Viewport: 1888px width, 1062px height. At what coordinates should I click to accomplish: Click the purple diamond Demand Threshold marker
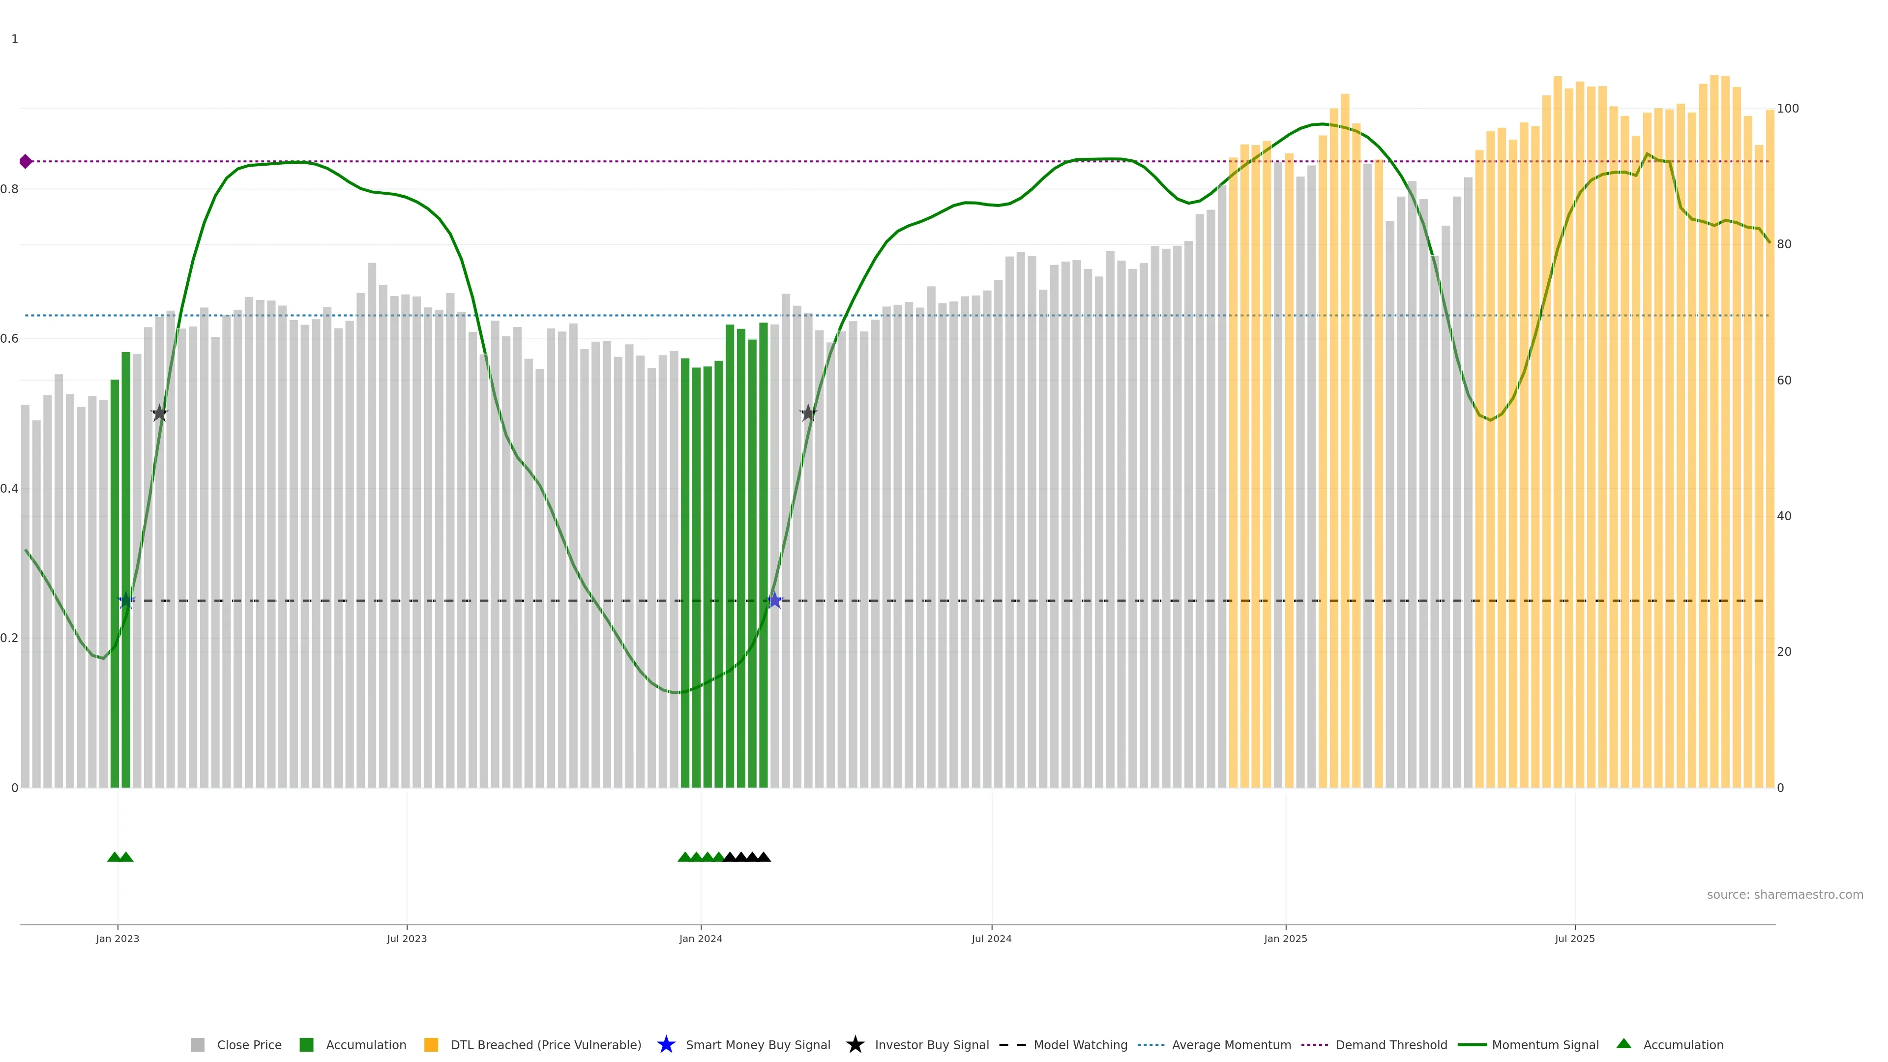(26, 161)
